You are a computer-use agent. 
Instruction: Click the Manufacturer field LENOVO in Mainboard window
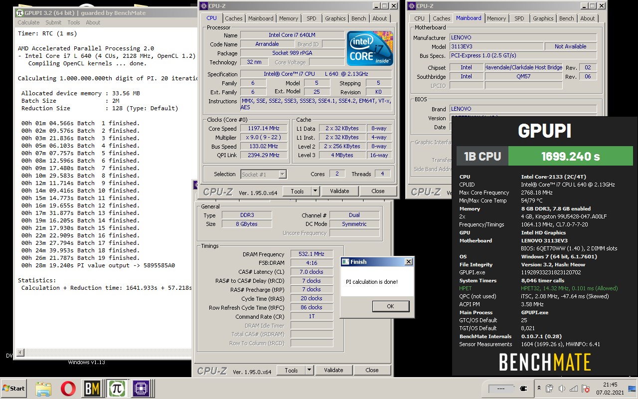523,37
